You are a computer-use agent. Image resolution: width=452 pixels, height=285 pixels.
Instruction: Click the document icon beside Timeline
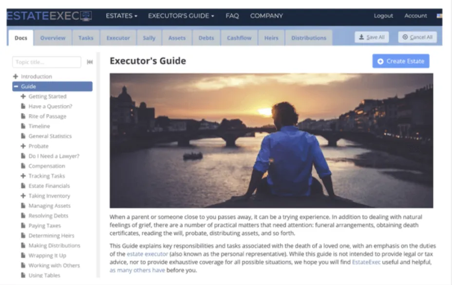pyautogui.click(x=23, y=126)
